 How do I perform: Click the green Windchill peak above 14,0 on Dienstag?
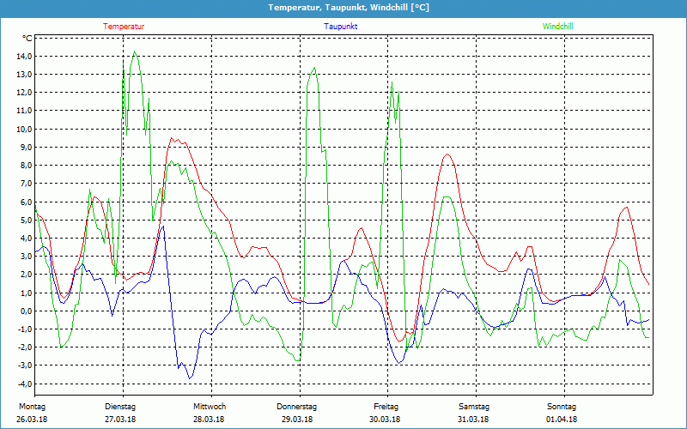point(135,51)
